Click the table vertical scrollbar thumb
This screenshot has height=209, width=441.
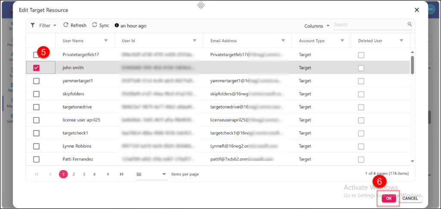pyautogui.click(x=412, y=65)
